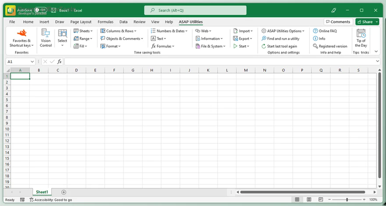Image resolution: width=386 pixels, height=206 pixels.
Task: Switch to the Data tab
Action: [x=124, y=22]
